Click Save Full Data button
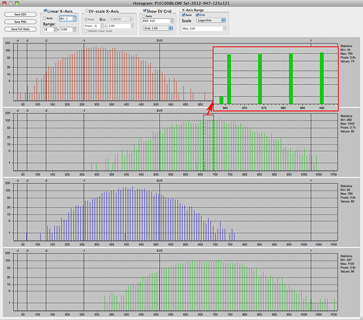The image size is (363, 320). point(21,29)
